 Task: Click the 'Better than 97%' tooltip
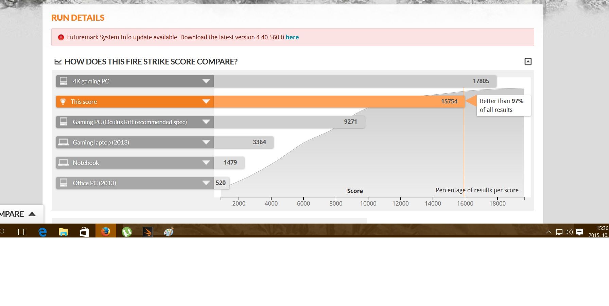[x=503, y=106]
